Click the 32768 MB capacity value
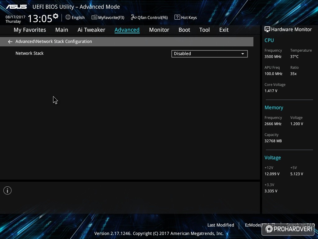318x239 pixels. (273, 141)
